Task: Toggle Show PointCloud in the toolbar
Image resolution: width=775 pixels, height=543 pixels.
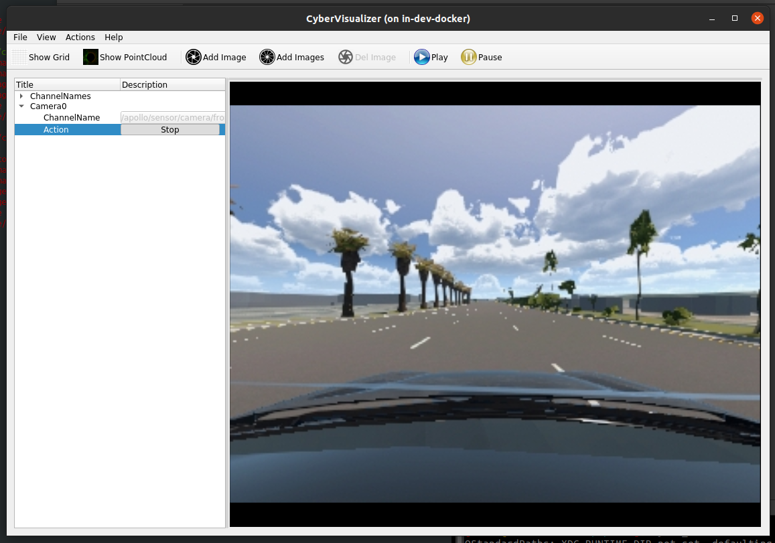Action: coord(125,58)
